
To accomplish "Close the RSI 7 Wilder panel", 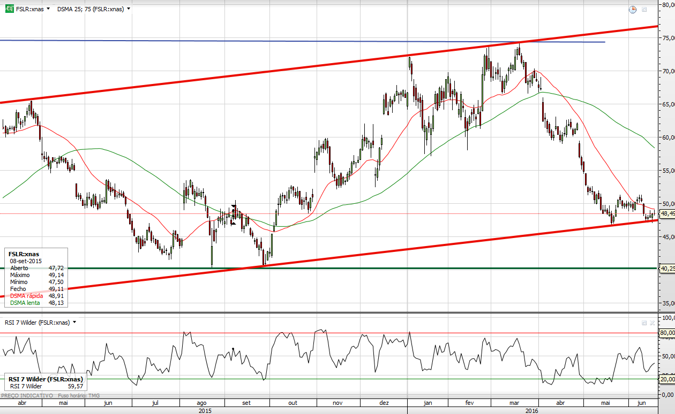I will coord(652,323).
